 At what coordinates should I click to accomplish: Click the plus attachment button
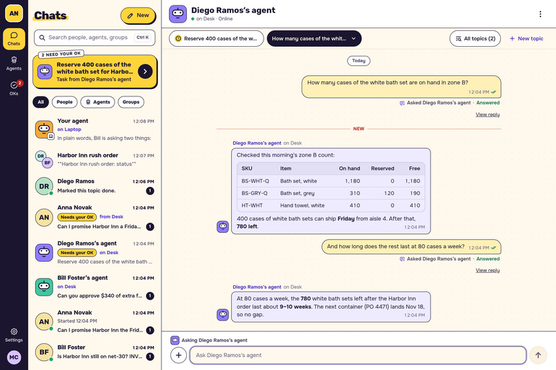point(179,355)
